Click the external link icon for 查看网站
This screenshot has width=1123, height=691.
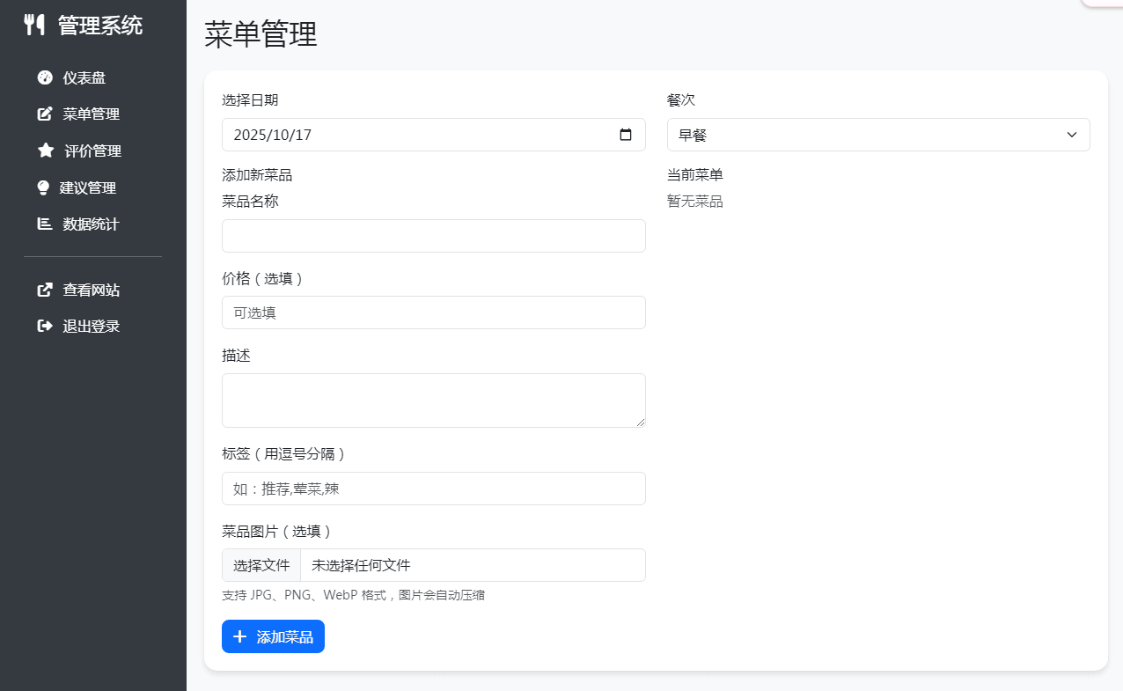pyautogui.click(x=45, y=290)
